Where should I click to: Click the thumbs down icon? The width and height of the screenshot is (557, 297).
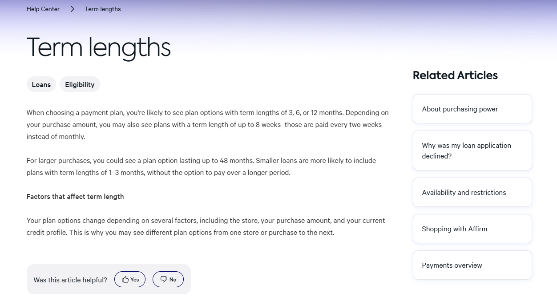pos(163,279)
